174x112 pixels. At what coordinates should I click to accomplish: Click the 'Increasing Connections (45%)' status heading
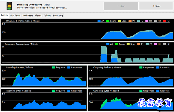tap(33, 5)
